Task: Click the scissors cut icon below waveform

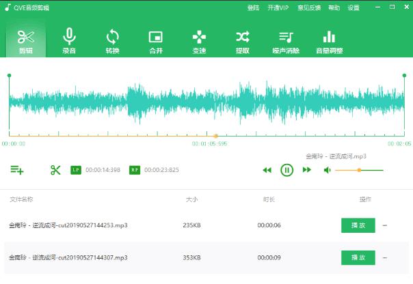Action: pos(55,170)
